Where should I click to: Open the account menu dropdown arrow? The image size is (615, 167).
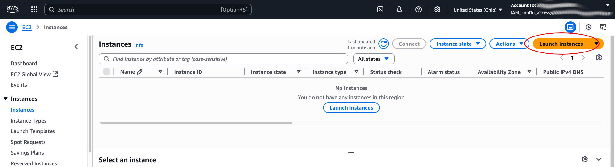click(x=608, y=5)
